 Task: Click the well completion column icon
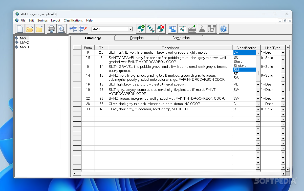tap(212, 29)
